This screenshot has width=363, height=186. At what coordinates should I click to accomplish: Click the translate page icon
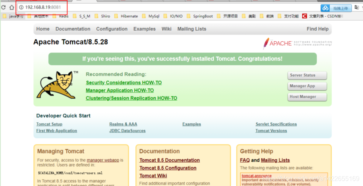click(357, 8)
